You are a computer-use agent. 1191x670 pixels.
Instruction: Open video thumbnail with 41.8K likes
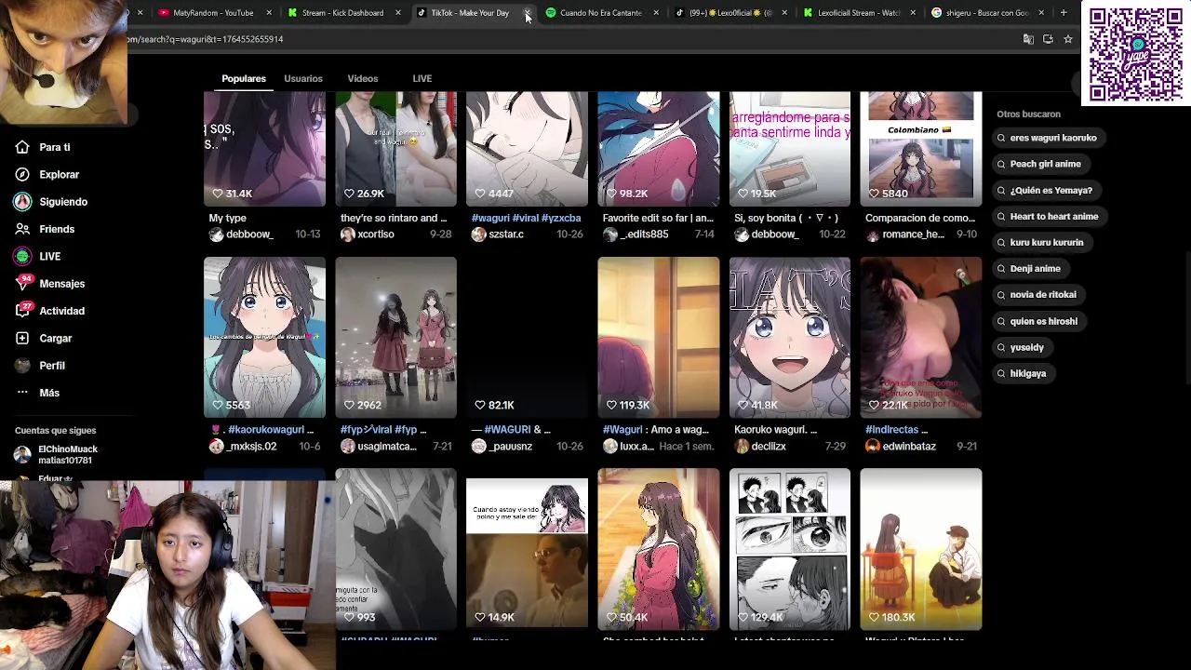click(789, 337)
